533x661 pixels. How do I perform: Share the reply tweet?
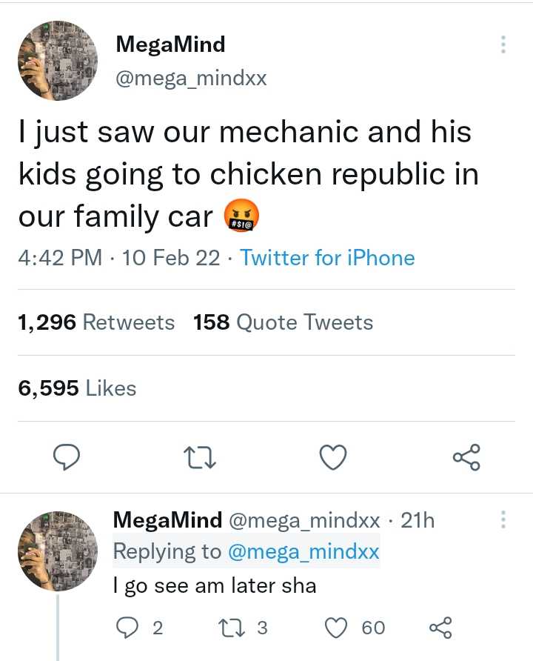click(x=440, y=628)
